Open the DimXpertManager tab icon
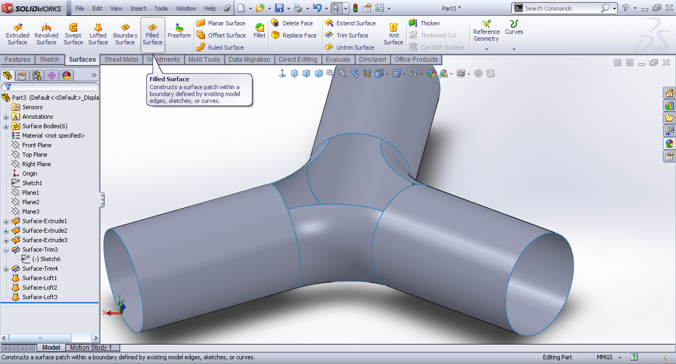The width and height of the screenshot is (676, 364). [52, 75]
